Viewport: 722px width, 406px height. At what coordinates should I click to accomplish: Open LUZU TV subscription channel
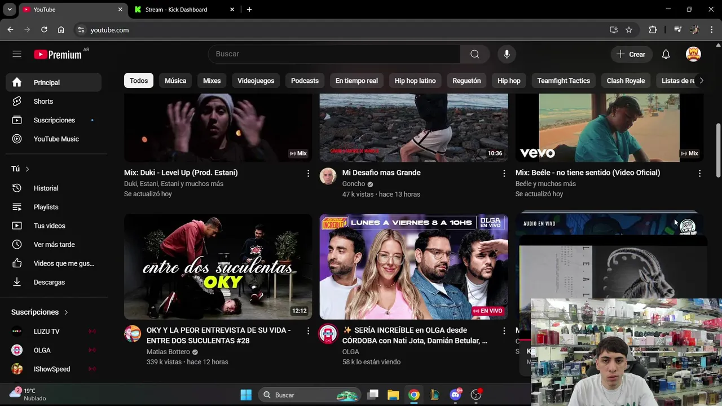click(x=54, y=332)
